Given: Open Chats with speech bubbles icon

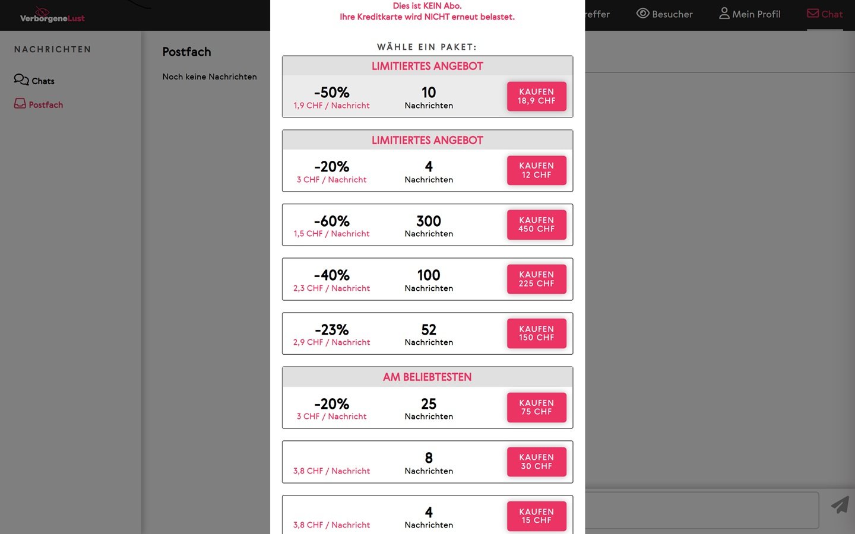Looking at the screenshot, I should tap(21, 80).
